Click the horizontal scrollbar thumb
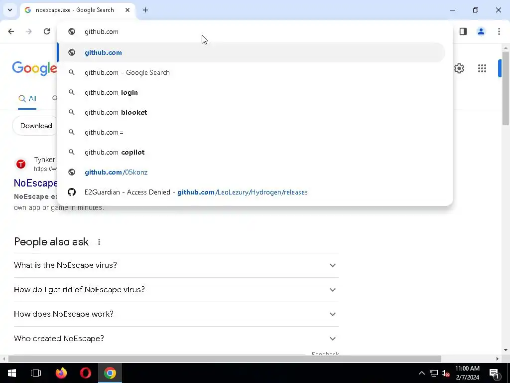510x383 pixels. pyautogui.click(x=225, y=359)
